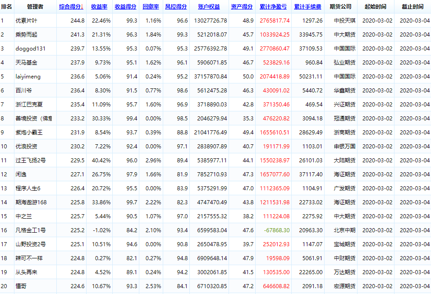Sort by 综合得分 column header
Viewport: 431px width, 294px height.
(71, 7)
